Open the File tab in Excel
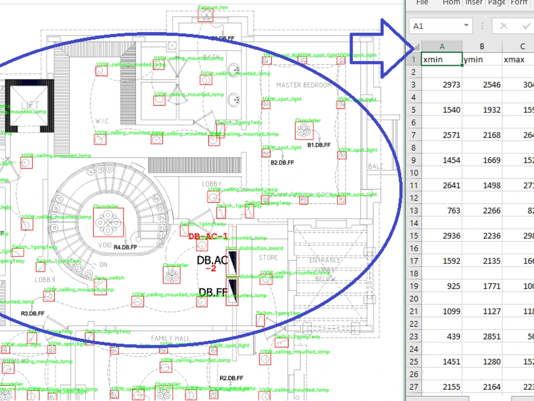Image resolution: width=534 pixels, height=401 pixels. (422, 2)
